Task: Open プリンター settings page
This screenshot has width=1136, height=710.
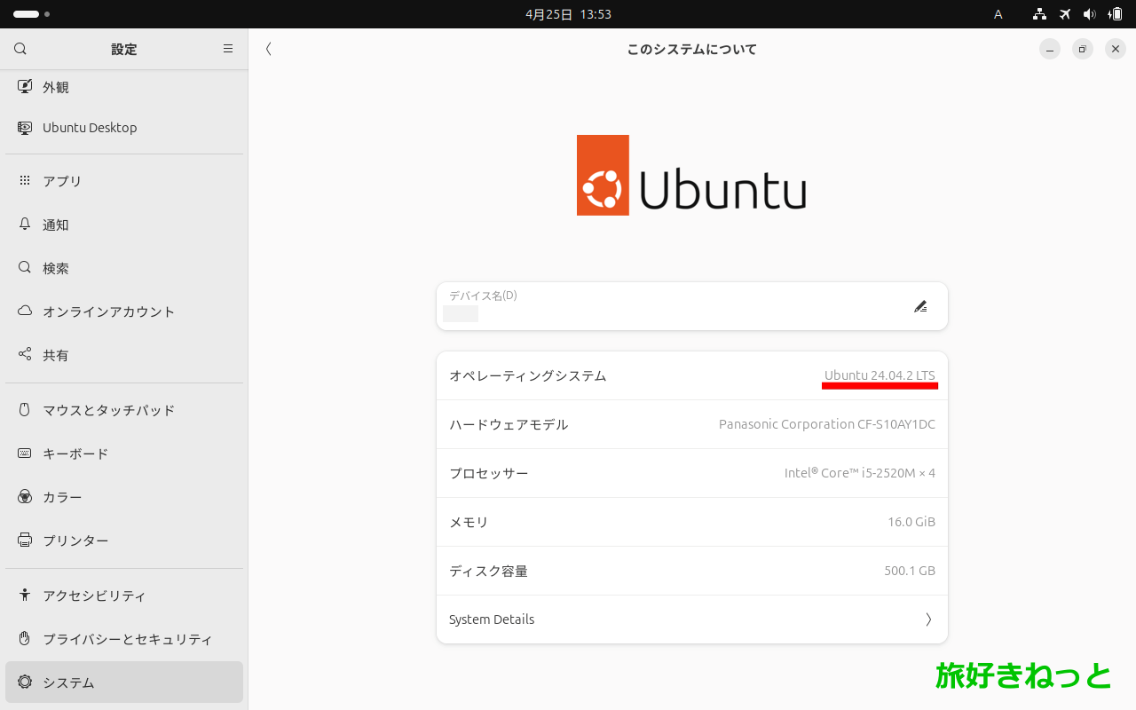Action: tap(124, 540)
